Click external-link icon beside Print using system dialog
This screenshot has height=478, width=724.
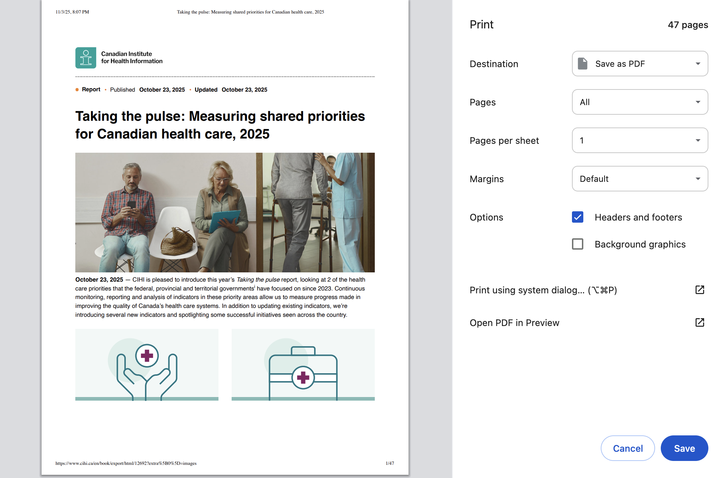tap(699, 290)
